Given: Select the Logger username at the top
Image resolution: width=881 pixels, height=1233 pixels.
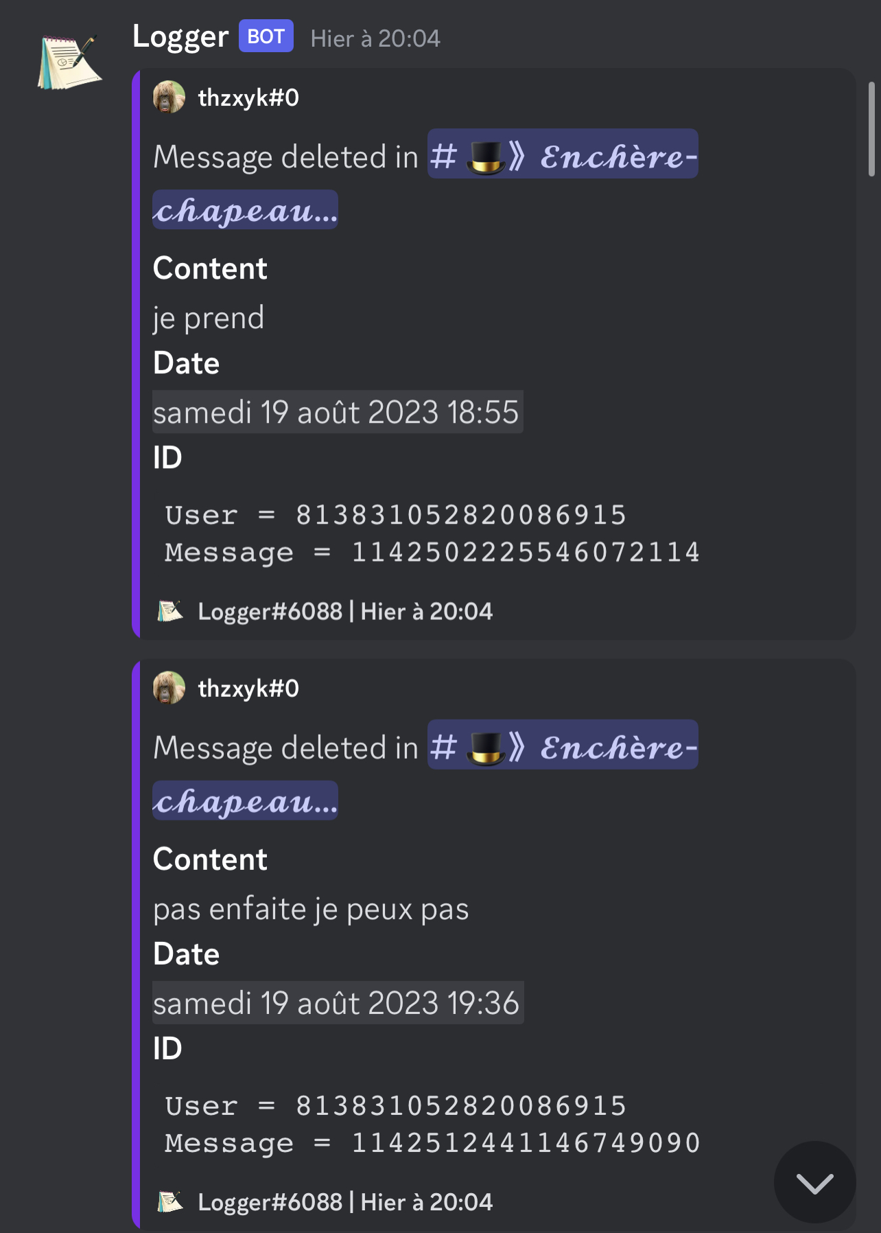Looking at the screenshot, I should coord(180,36).
